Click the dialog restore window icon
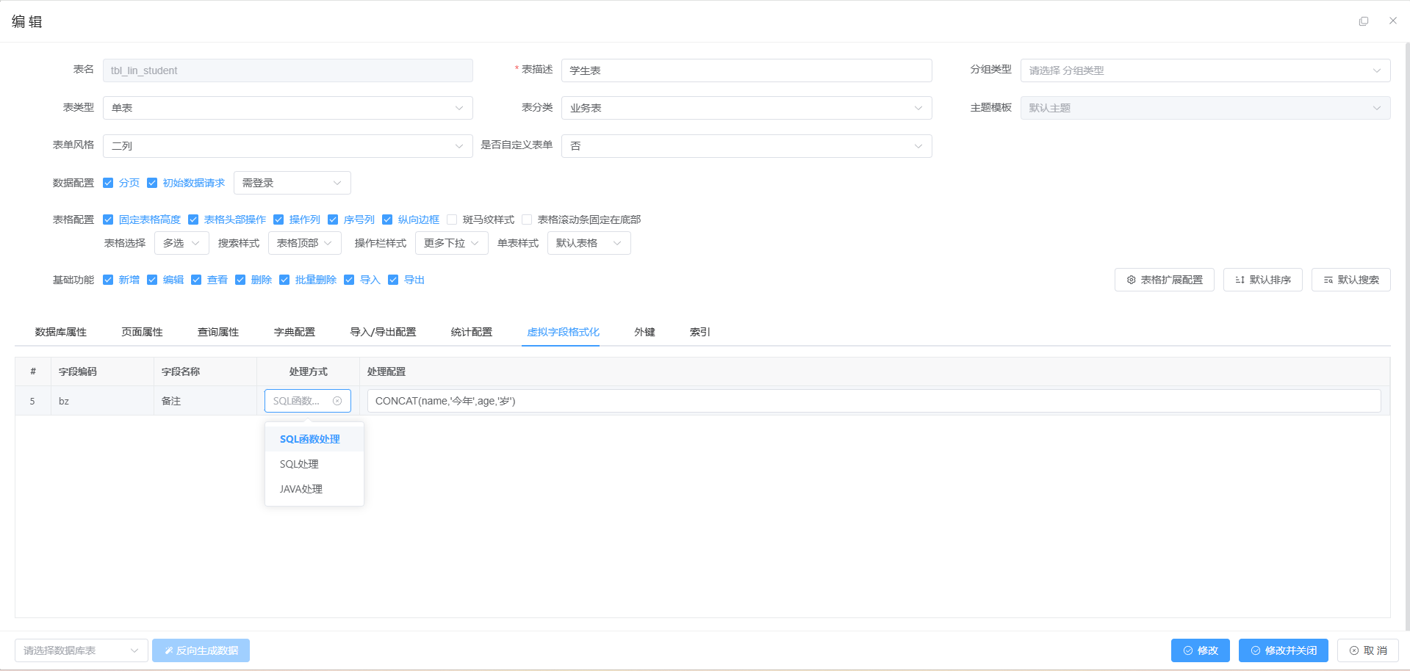 [1364, 21]
